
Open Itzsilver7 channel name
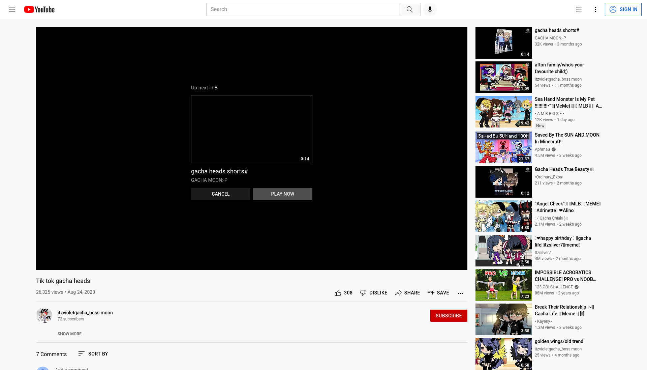pyautogui.click(x=543, y=253)
